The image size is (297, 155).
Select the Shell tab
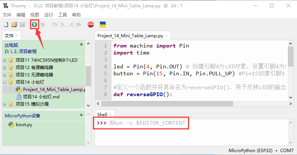pyautogui.click(x=102, y=114)
